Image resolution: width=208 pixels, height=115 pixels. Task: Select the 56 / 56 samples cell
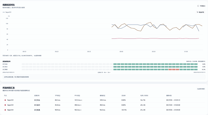(143, 100)
